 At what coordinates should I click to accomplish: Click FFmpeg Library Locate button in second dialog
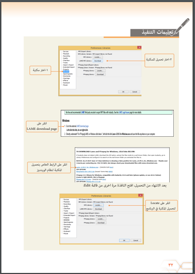click(x=101, y=219)
